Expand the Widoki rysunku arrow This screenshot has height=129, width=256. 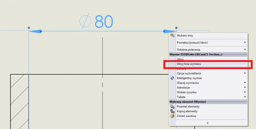tap(245, 92)
